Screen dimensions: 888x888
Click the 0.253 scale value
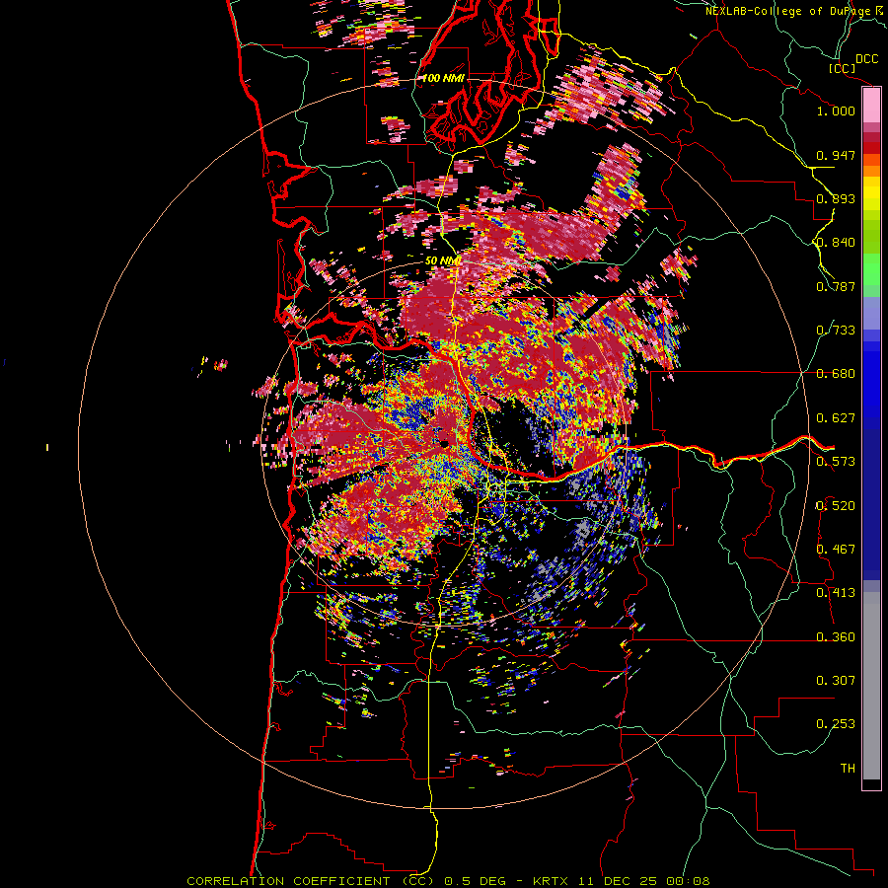[836, 724]
